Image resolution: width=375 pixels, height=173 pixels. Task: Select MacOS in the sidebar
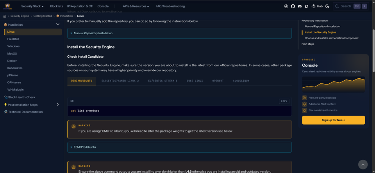[x=12, y=54]
